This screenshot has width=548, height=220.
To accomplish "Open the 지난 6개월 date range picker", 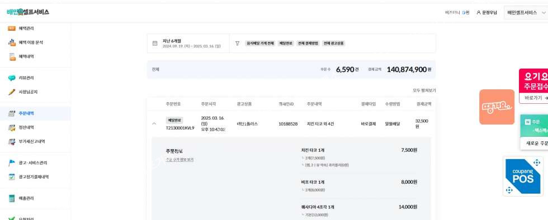I will [188, 44].
